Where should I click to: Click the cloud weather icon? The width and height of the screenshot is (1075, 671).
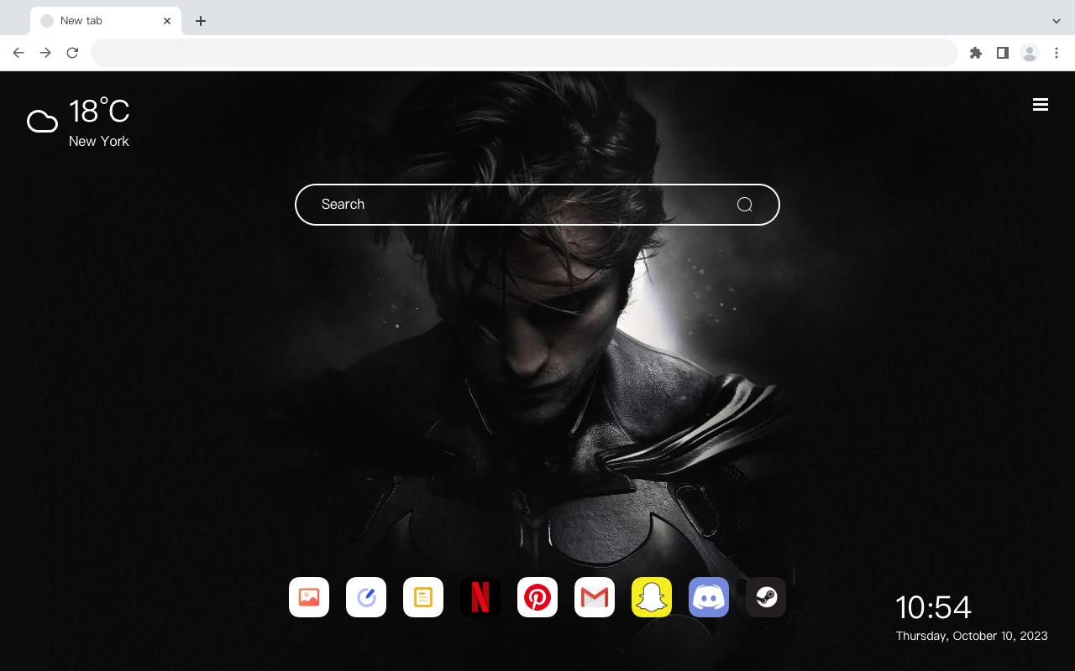pyautogui.click(x=42, y=122)
